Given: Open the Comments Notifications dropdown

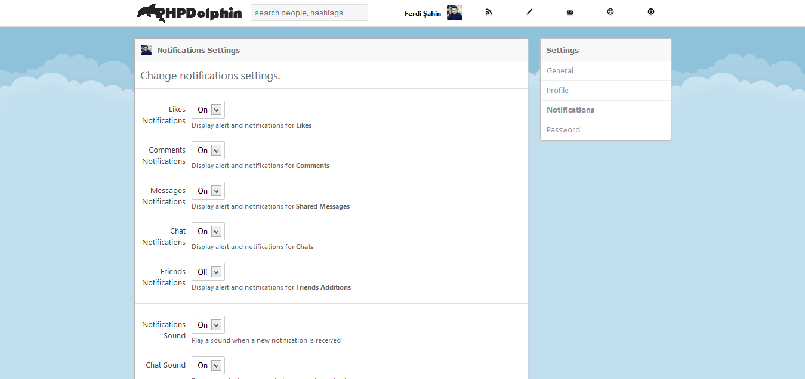Looking at the screenshot, I should 208,150.
